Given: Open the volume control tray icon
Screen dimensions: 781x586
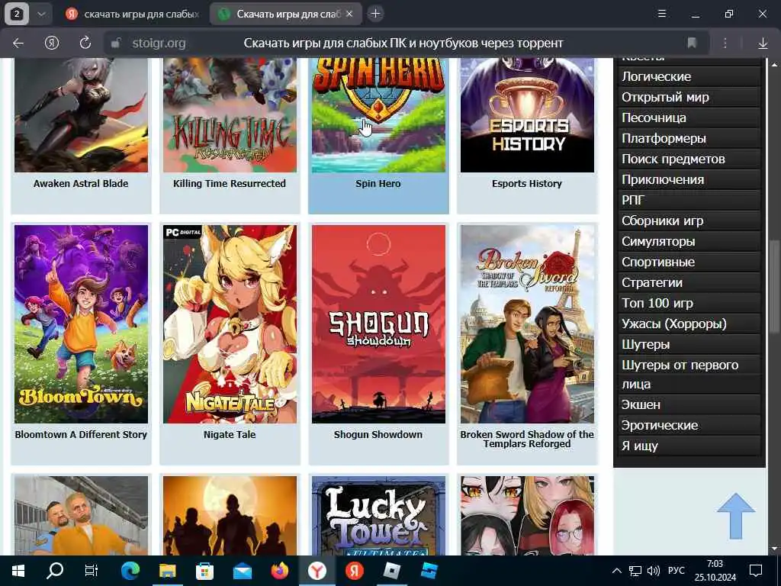Looking at the screenshot, I should coord(653,571).
